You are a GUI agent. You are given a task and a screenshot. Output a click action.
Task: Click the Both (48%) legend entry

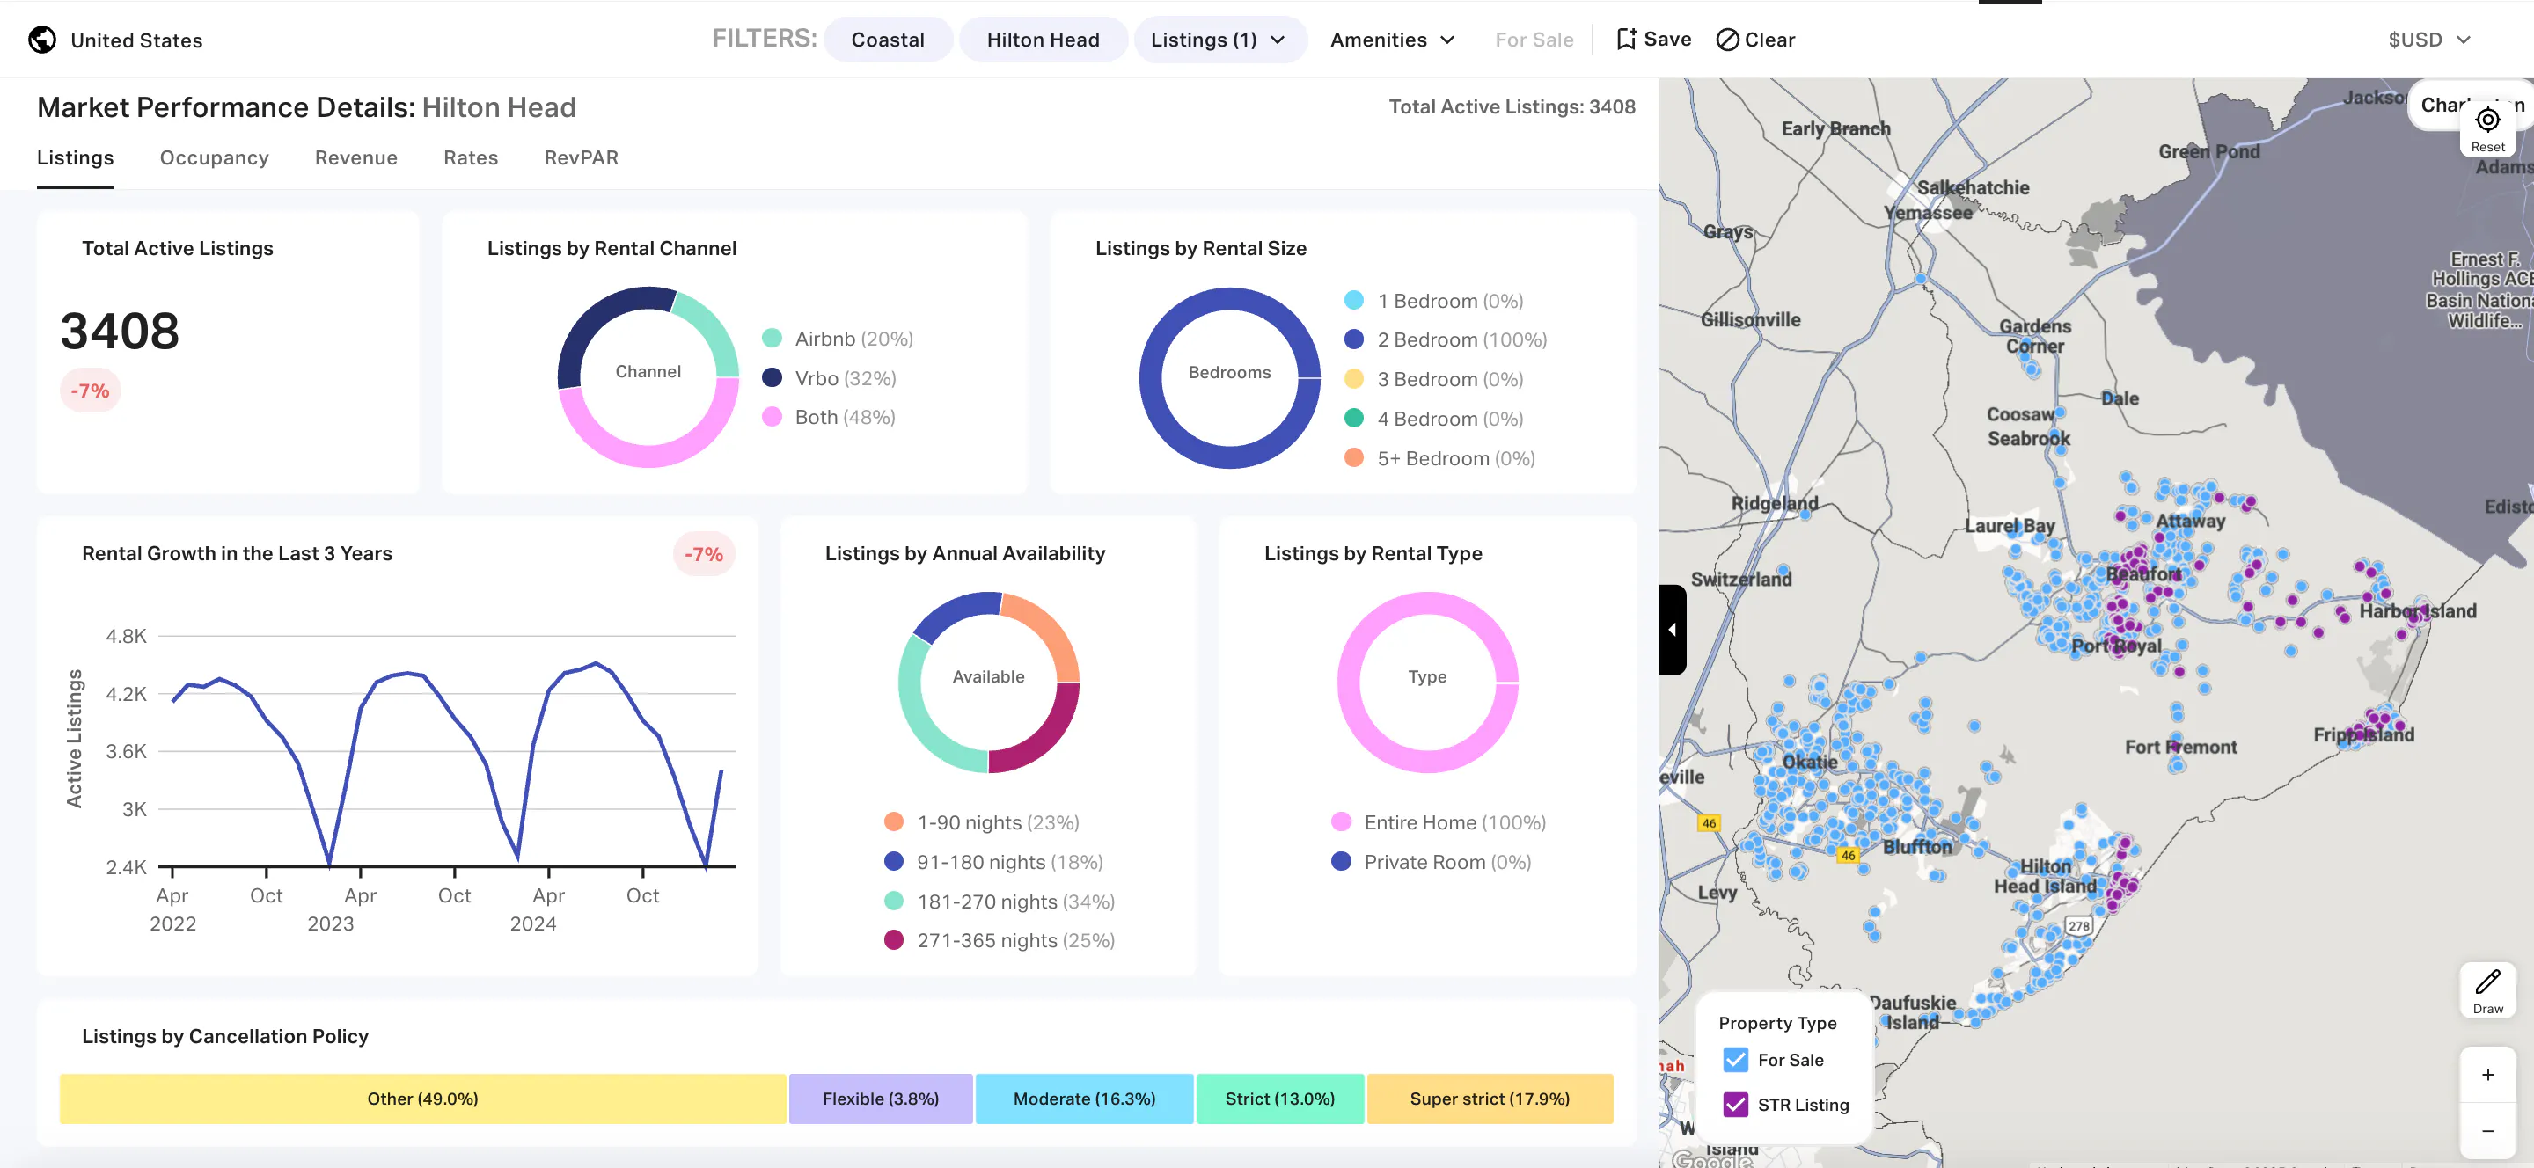pos(829,417)
